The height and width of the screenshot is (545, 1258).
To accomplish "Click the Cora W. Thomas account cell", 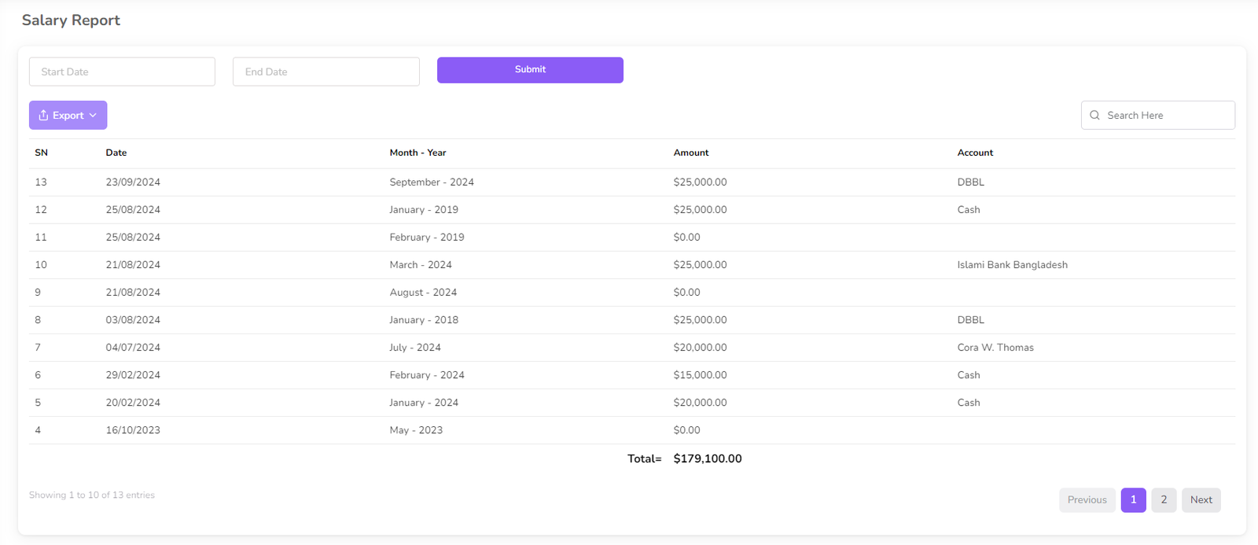I will pos(995,347).
